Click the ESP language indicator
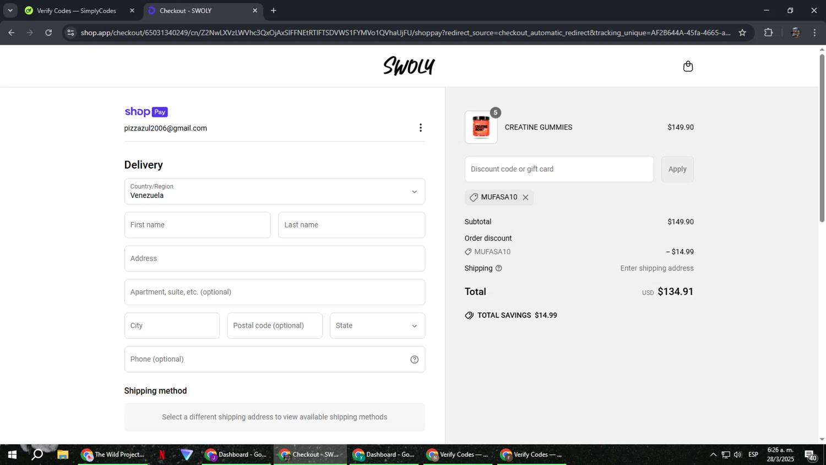Viewport: 826px width, 465px height. click(753, 455)
